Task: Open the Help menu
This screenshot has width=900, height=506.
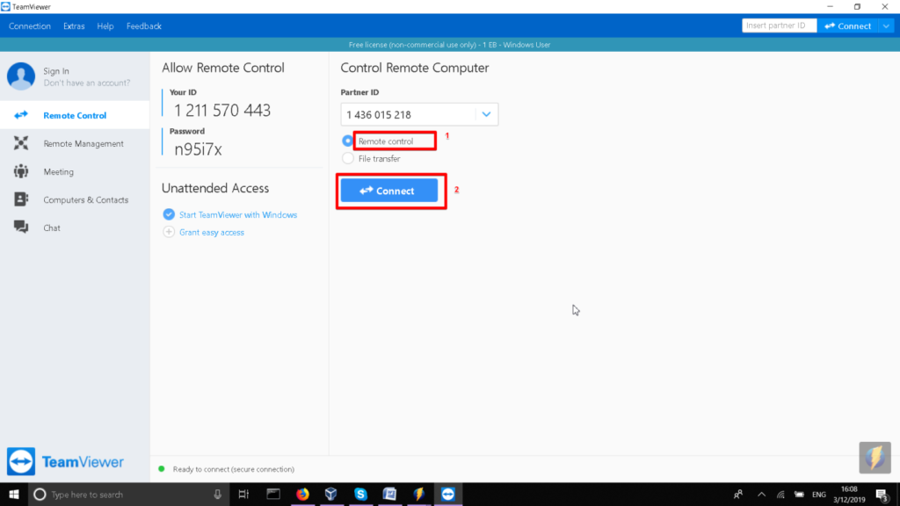Action: pos(105,25)
